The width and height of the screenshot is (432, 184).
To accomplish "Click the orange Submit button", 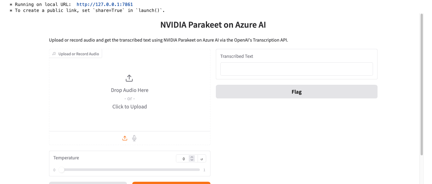I will (x=171, y=183).
